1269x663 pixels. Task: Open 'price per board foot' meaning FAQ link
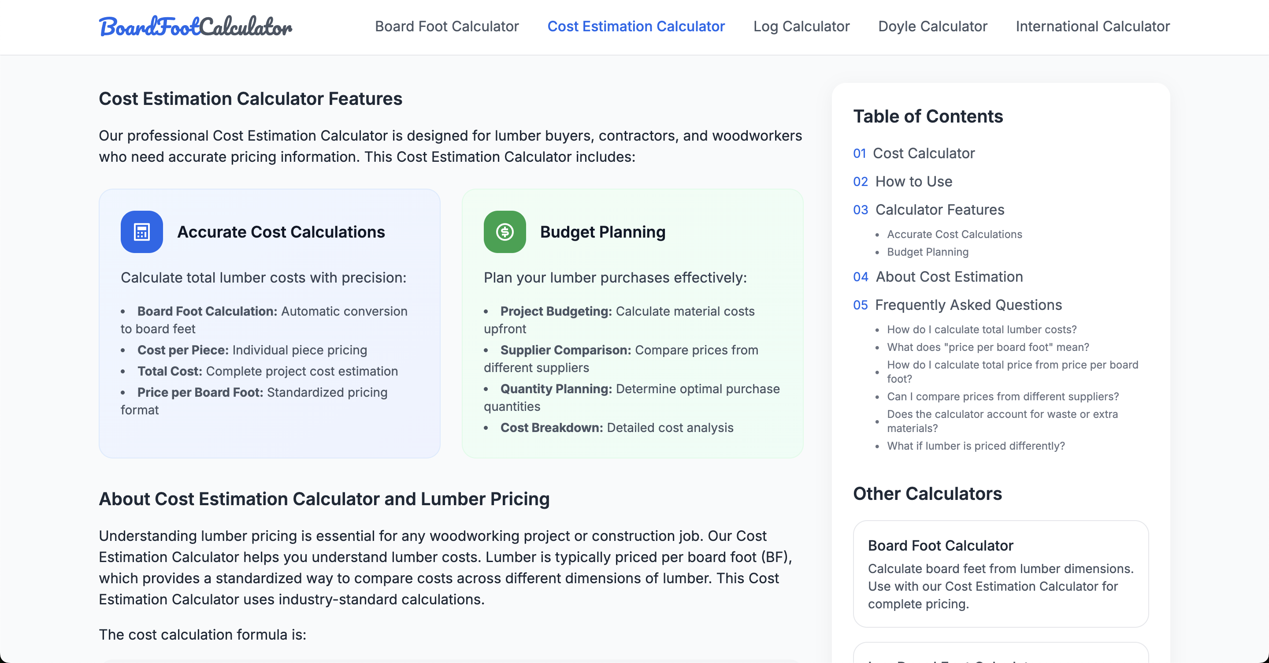[988, 347]
